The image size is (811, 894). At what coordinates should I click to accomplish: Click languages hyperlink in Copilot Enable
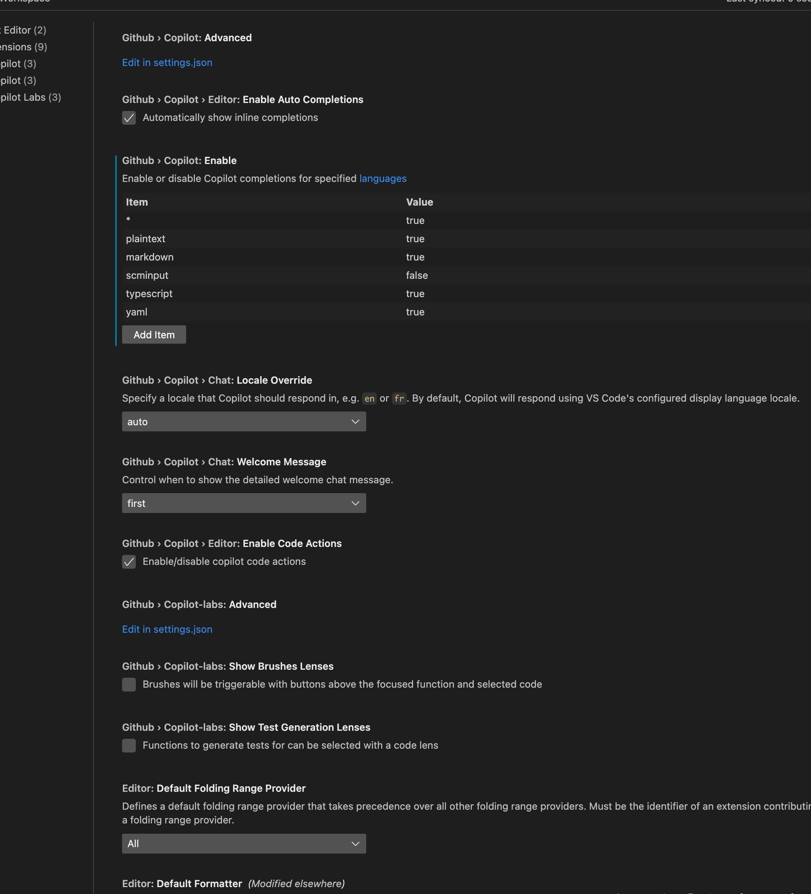[x=383, y=178]
